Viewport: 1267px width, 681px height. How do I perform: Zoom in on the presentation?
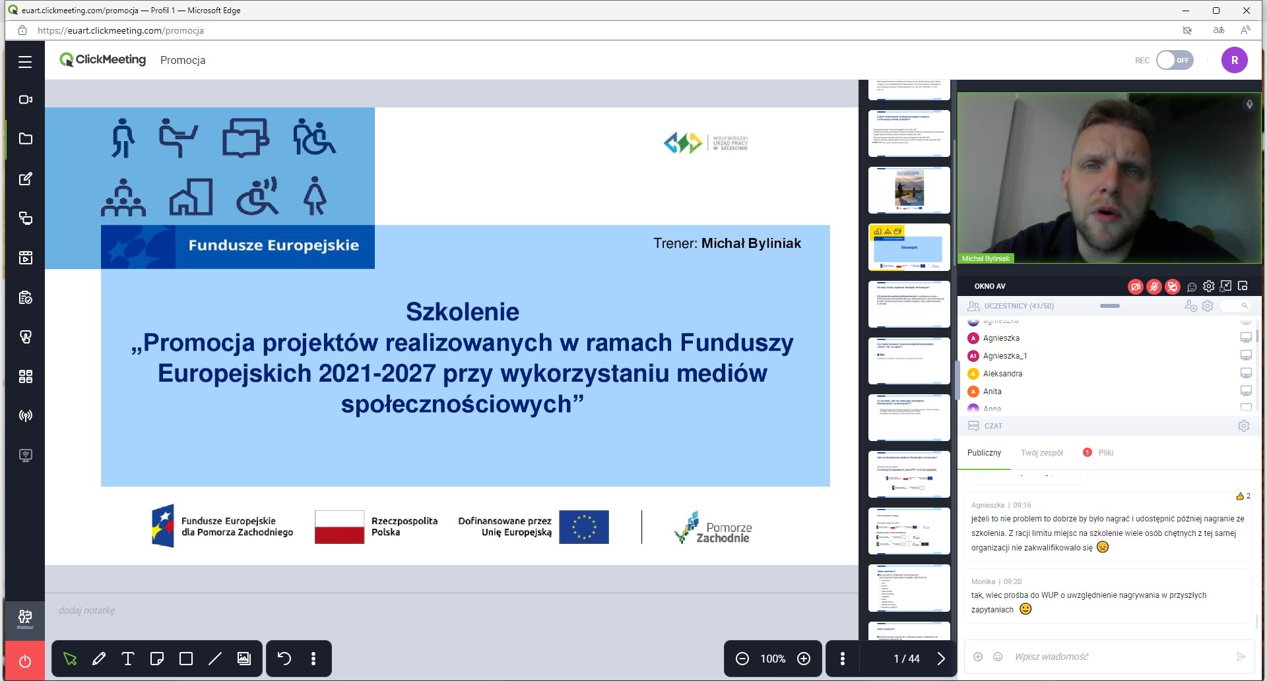point(804,659)
